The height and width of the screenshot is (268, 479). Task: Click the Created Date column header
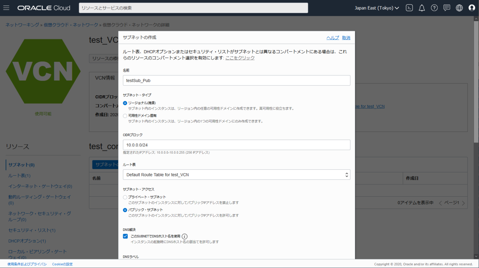click(x=412, y=178)
